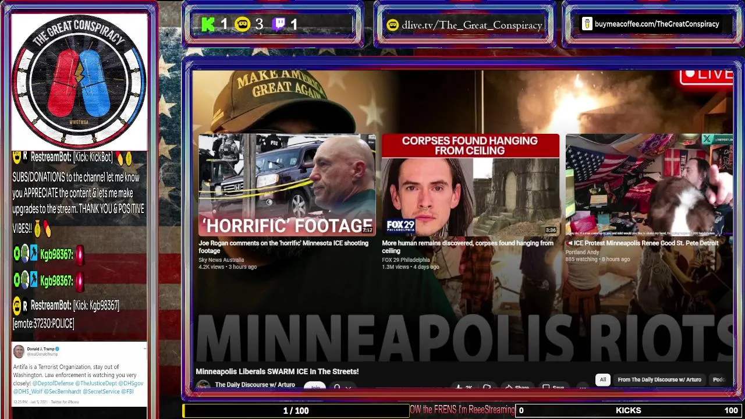Open buymeacoffee.com/TheGreatConspiracy link
This screenshot has width=745, height=419.
[657, 24]
